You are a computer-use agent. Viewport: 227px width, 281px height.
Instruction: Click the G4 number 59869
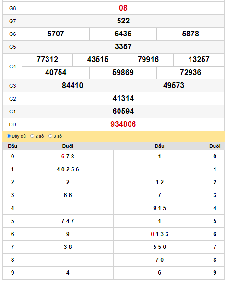(x=123, y=72)
